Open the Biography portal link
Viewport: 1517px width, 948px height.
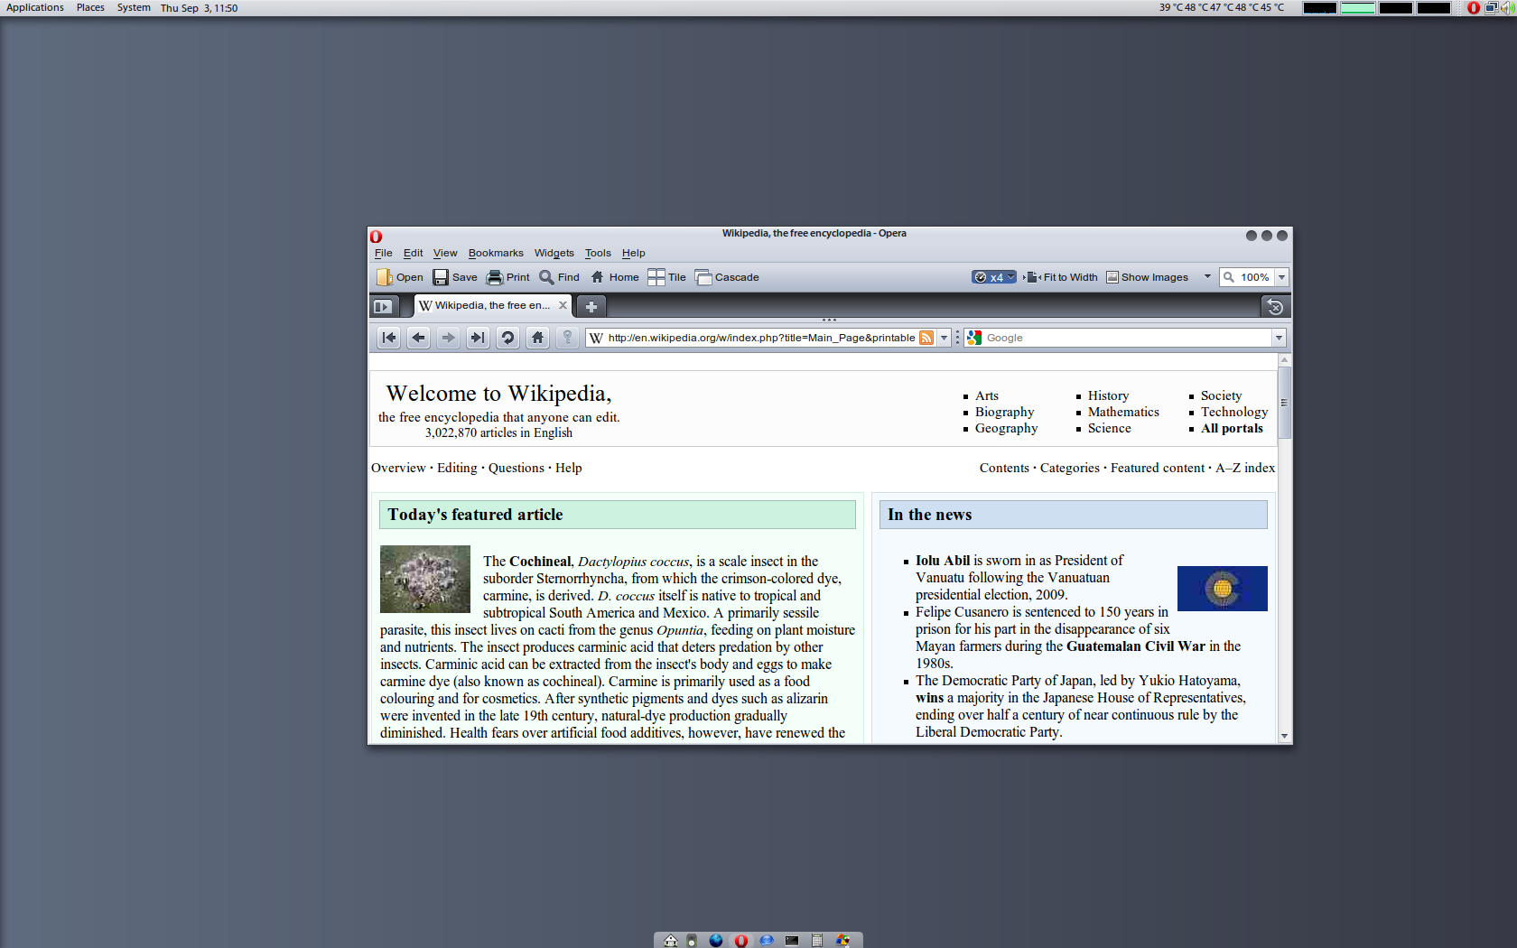(x=1004, y=412)
